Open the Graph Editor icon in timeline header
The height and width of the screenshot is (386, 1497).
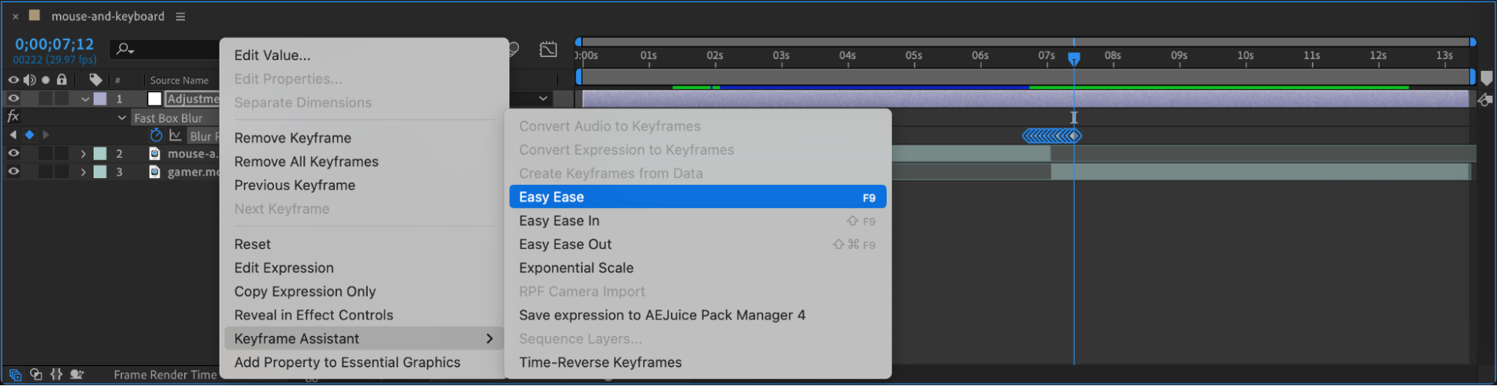(x=548, y=49)
